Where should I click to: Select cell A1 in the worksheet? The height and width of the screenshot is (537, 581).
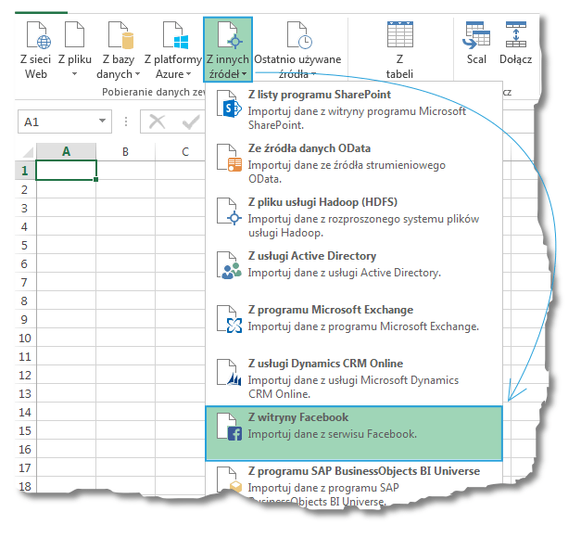[x=66, y=171]
